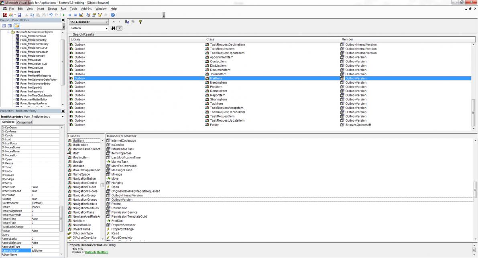Open the Help menu
This screenshot has height=258, width=478.
[114, 9]
